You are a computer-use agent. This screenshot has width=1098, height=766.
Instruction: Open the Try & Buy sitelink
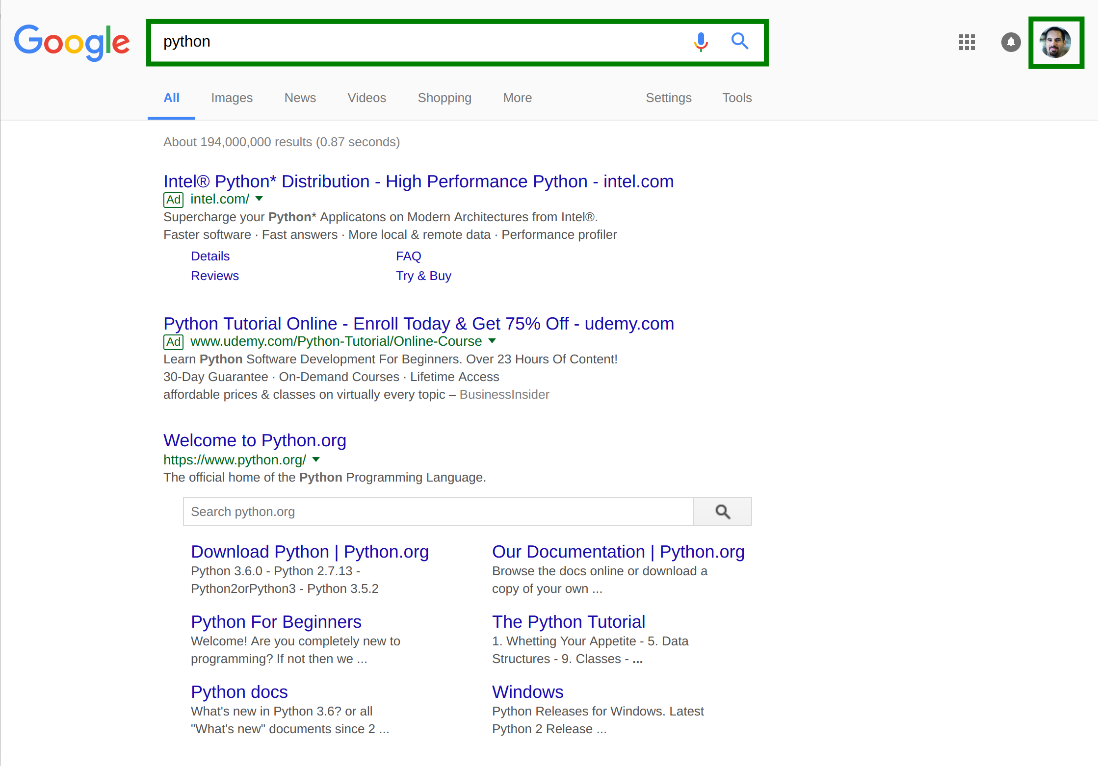(423, 276)
